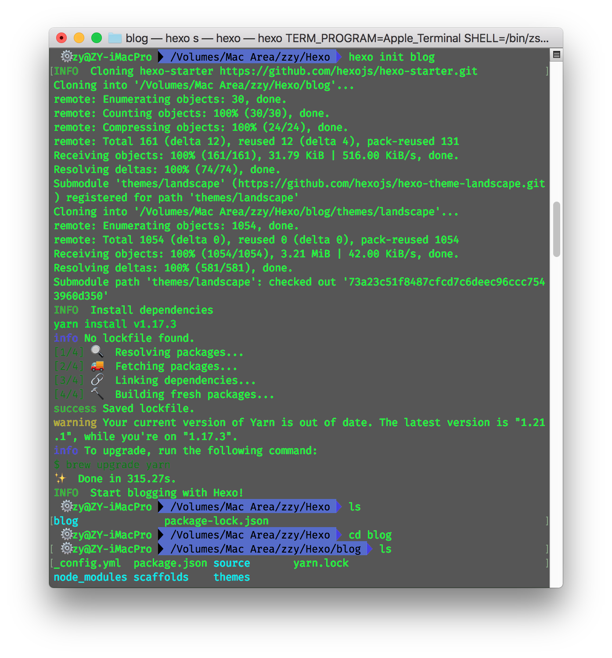Click the split pane icon above the scrollbar
Image resolution: width=612 pixels, height=658 pixels.
pyautogui.click(x=556, y=55)
